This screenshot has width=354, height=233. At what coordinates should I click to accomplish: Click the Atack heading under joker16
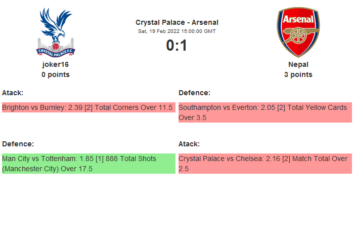13,93
